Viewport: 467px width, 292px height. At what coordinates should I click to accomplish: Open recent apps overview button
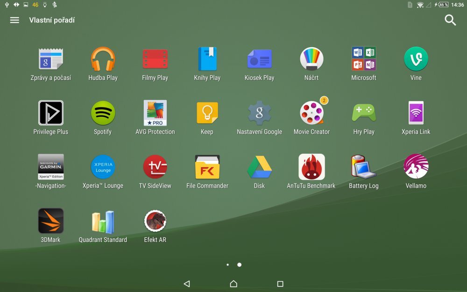click(x=280, y=284)
